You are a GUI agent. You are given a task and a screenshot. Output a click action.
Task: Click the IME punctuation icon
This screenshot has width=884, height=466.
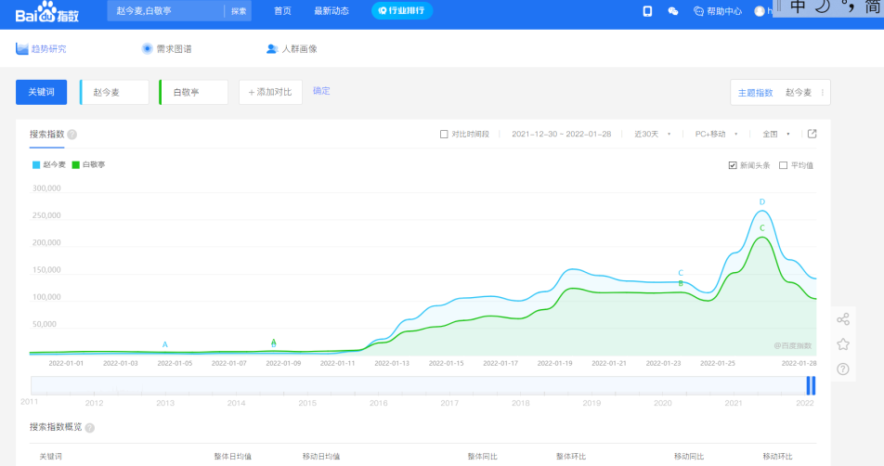pos(849,6)
